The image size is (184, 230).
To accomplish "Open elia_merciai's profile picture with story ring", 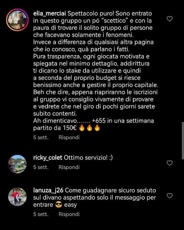I will 17,20.
